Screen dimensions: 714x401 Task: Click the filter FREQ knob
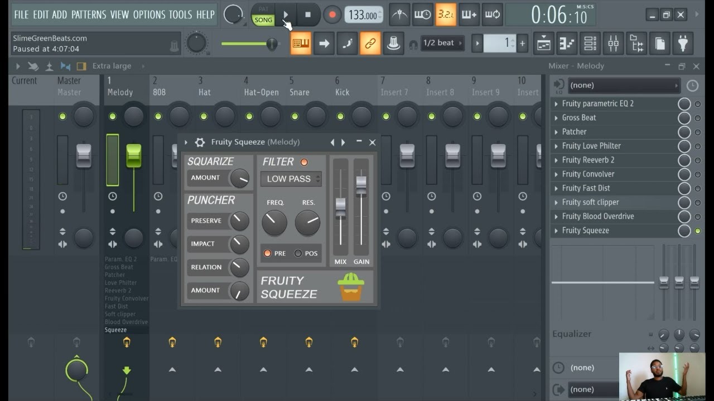(x=274, y=223)
